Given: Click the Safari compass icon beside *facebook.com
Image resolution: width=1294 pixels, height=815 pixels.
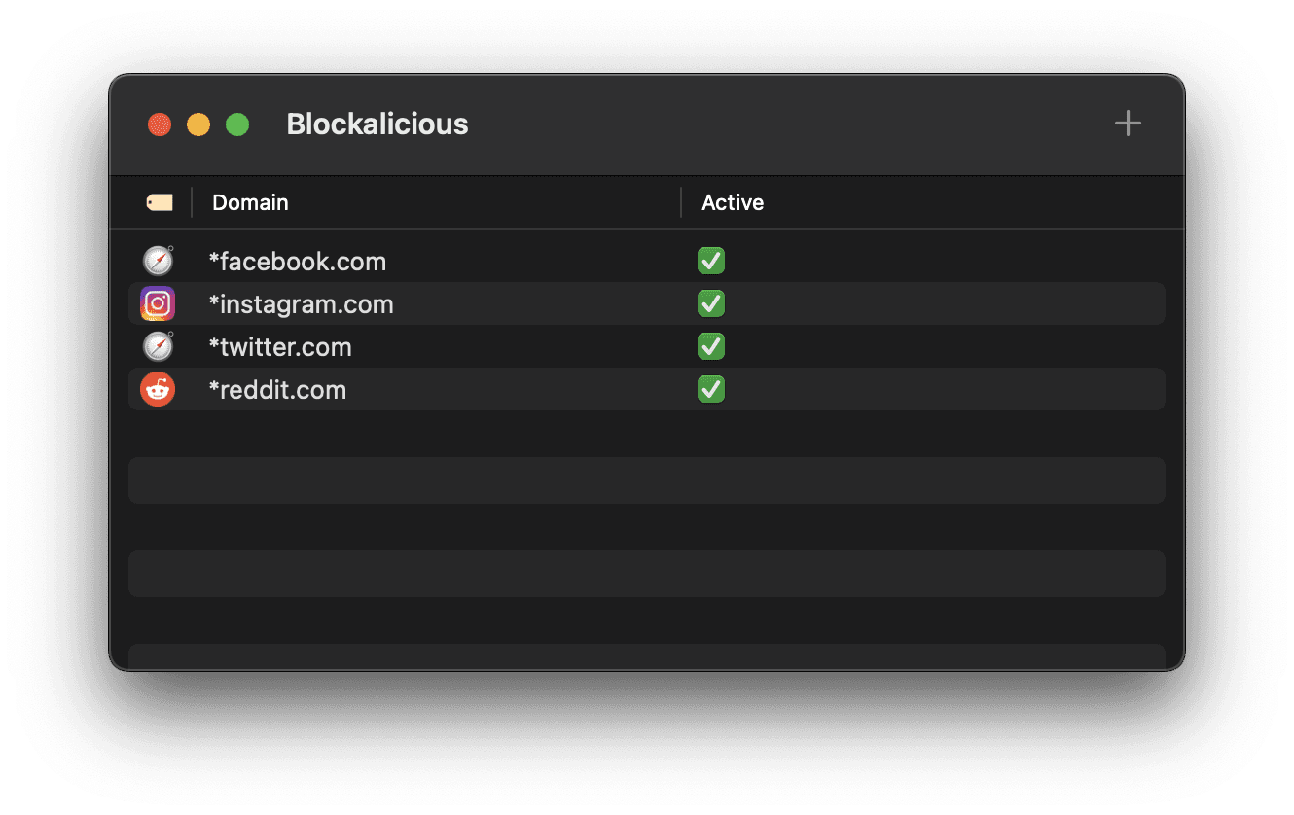Looking at the screenshot, I should [x=158, y=260].
